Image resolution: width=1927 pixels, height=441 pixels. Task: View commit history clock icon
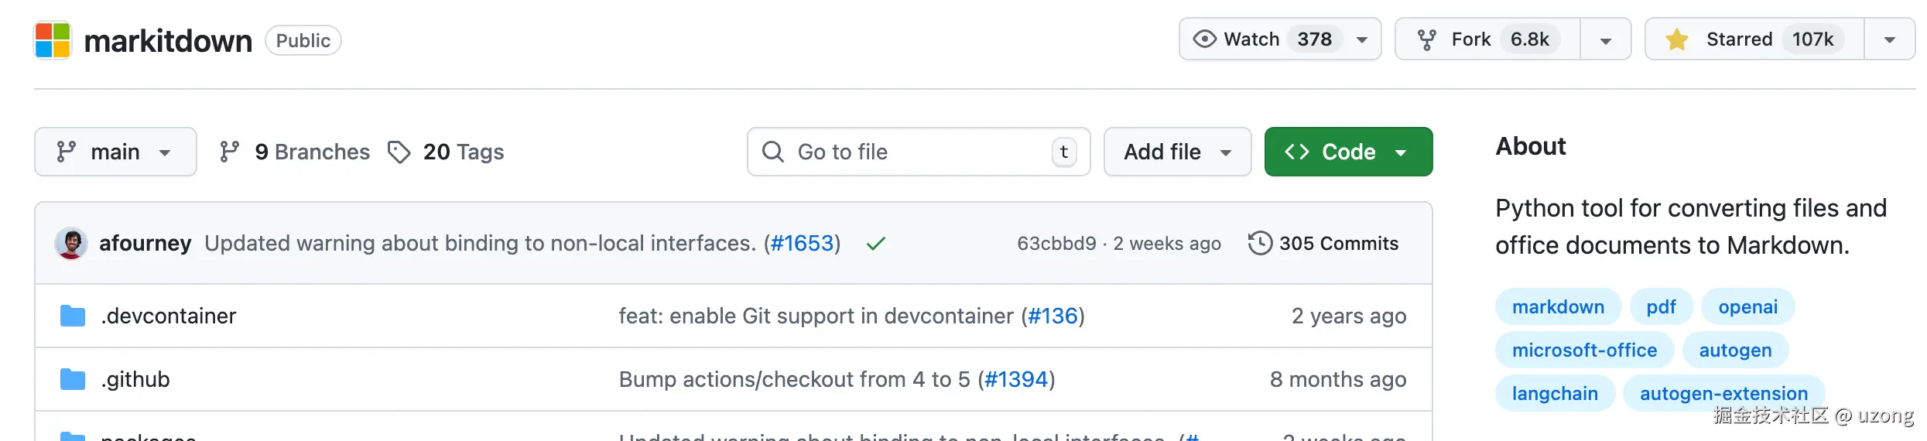[1260, 243]
